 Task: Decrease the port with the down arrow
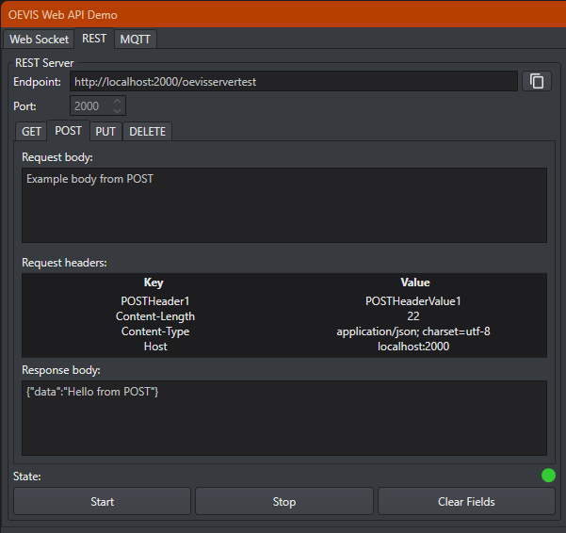click(x=118, y=111)
